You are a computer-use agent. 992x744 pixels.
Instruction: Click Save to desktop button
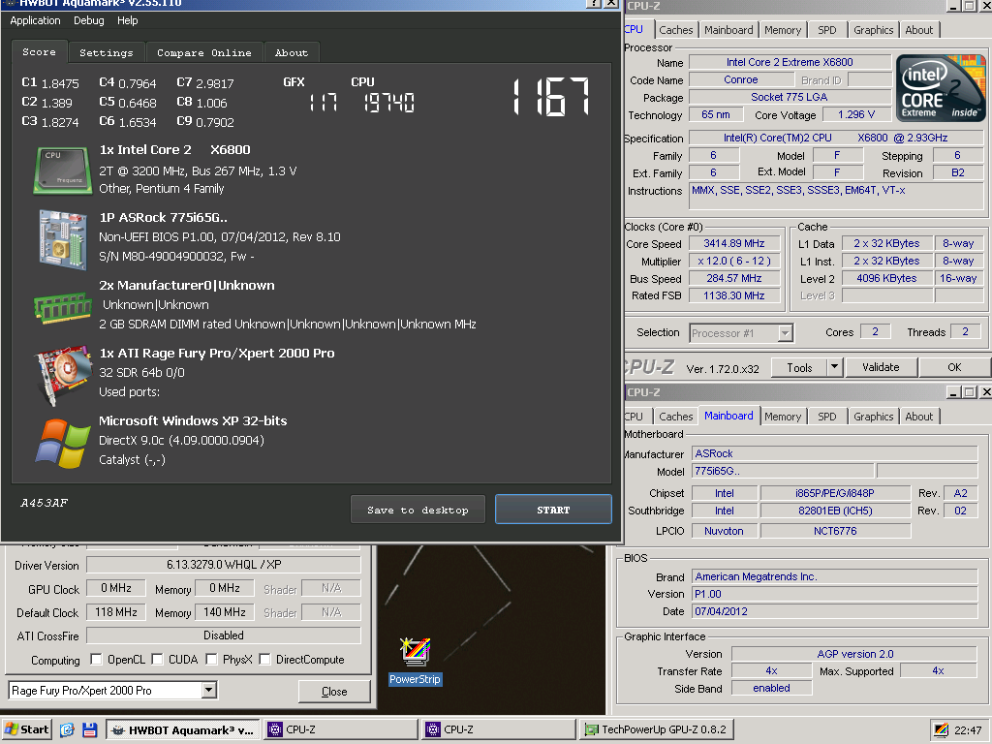(418, 510)
